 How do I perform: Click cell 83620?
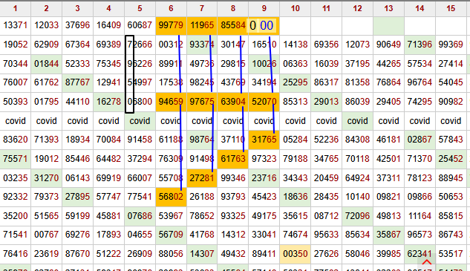(x=16, y=140)
